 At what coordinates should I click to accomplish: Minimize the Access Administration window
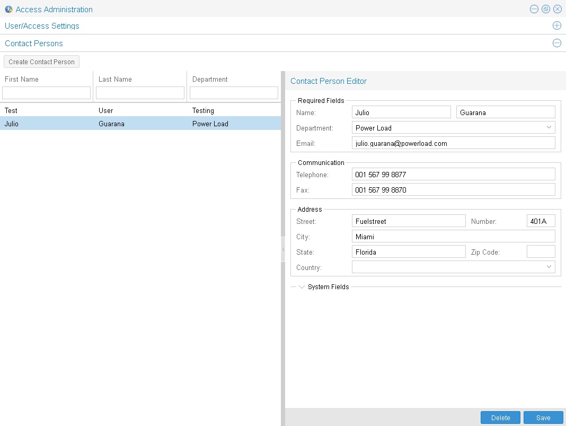click(534, 9)
